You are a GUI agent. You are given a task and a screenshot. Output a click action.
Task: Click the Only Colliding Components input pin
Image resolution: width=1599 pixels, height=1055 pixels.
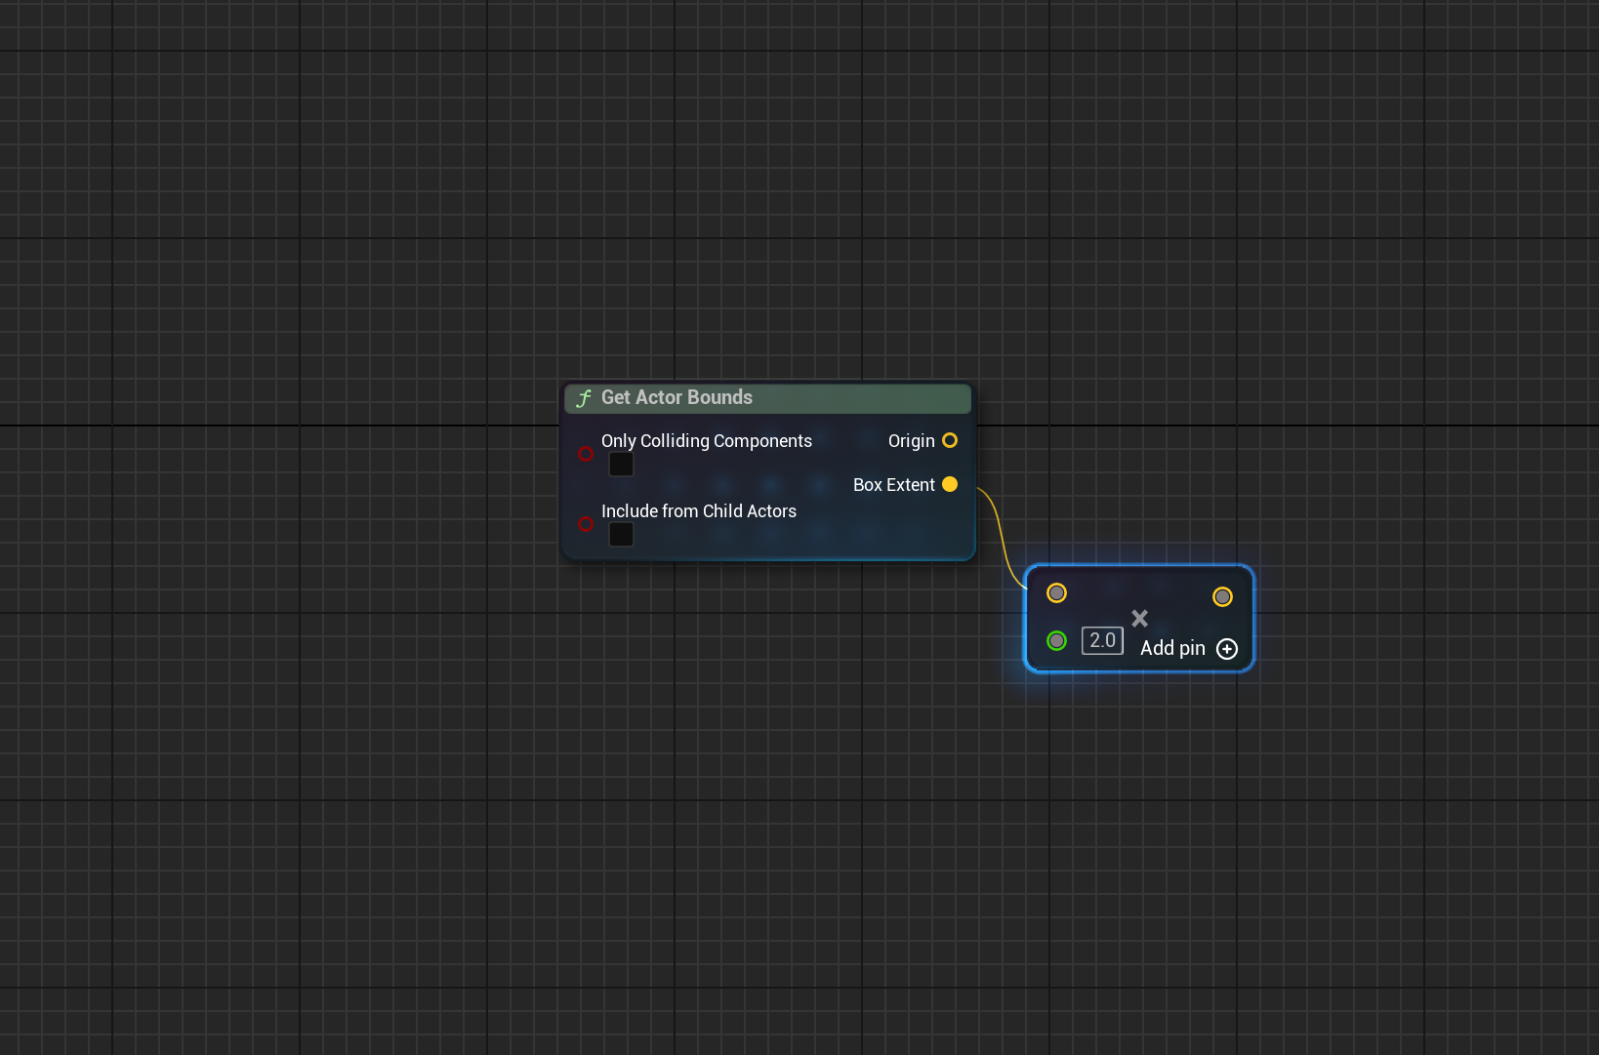(586, 454)
